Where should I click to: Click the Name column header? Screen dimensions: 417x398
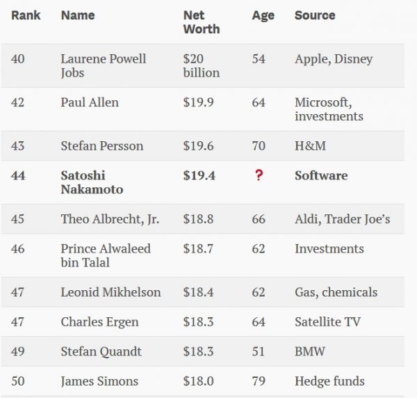tap(78, 15)
